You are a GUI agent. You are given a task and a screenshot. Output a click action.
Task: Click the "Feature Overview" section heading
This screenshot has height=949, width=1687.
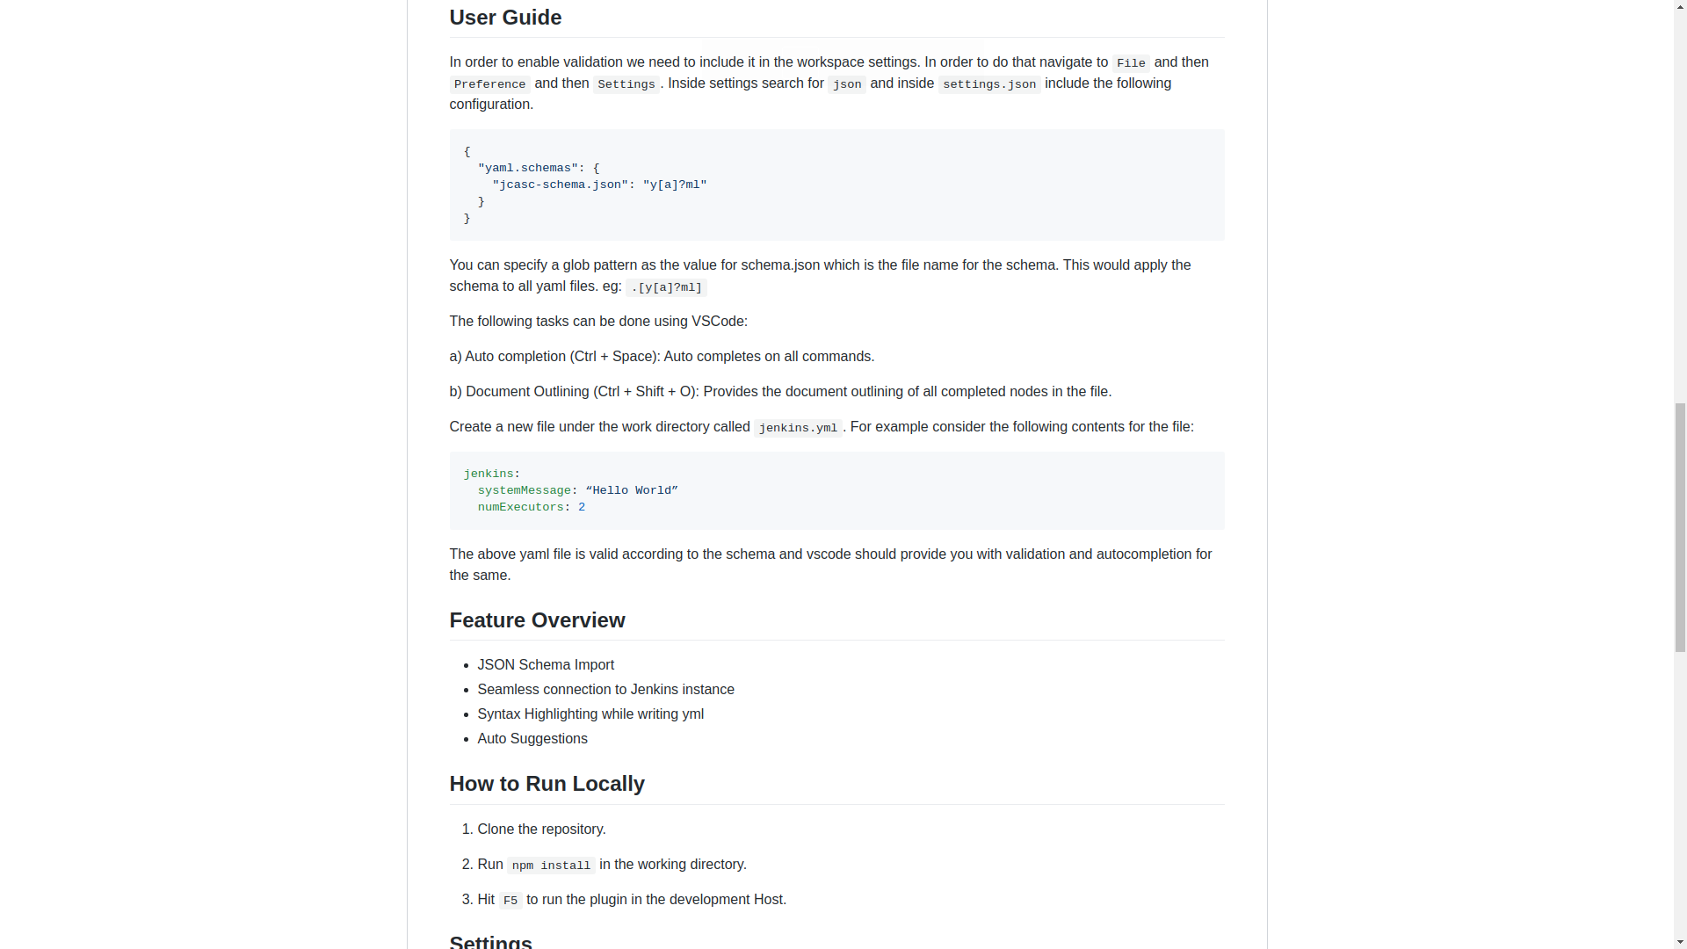(x=537, y=620)
